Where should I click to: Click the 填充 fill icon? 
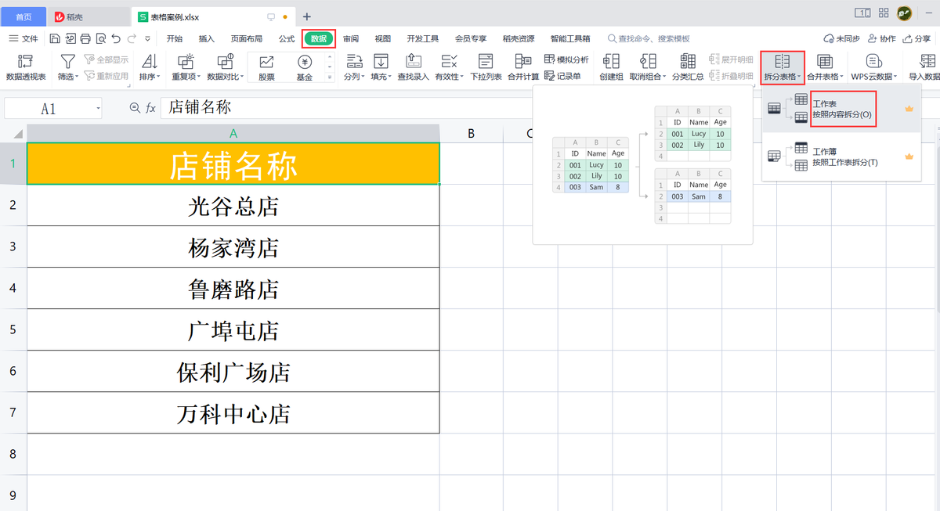(381, 61)
